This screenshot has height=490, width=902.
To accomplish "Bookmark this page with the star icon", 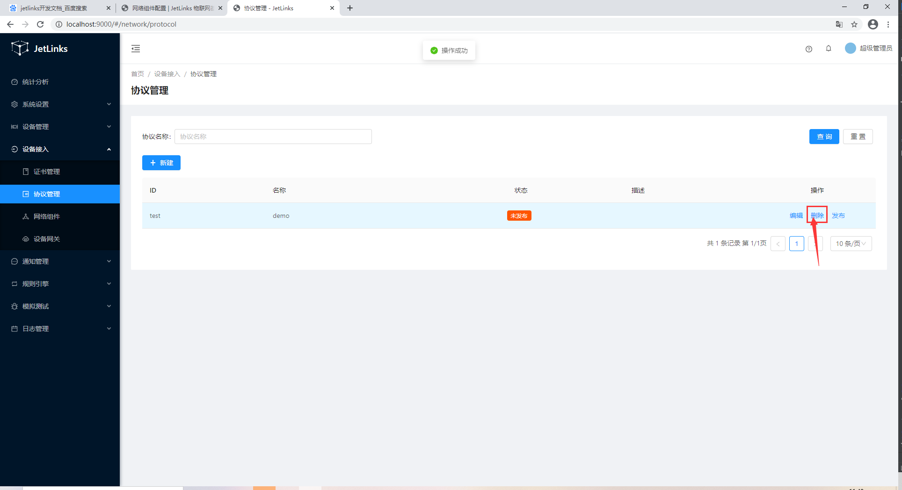I will tap(854, 24).
